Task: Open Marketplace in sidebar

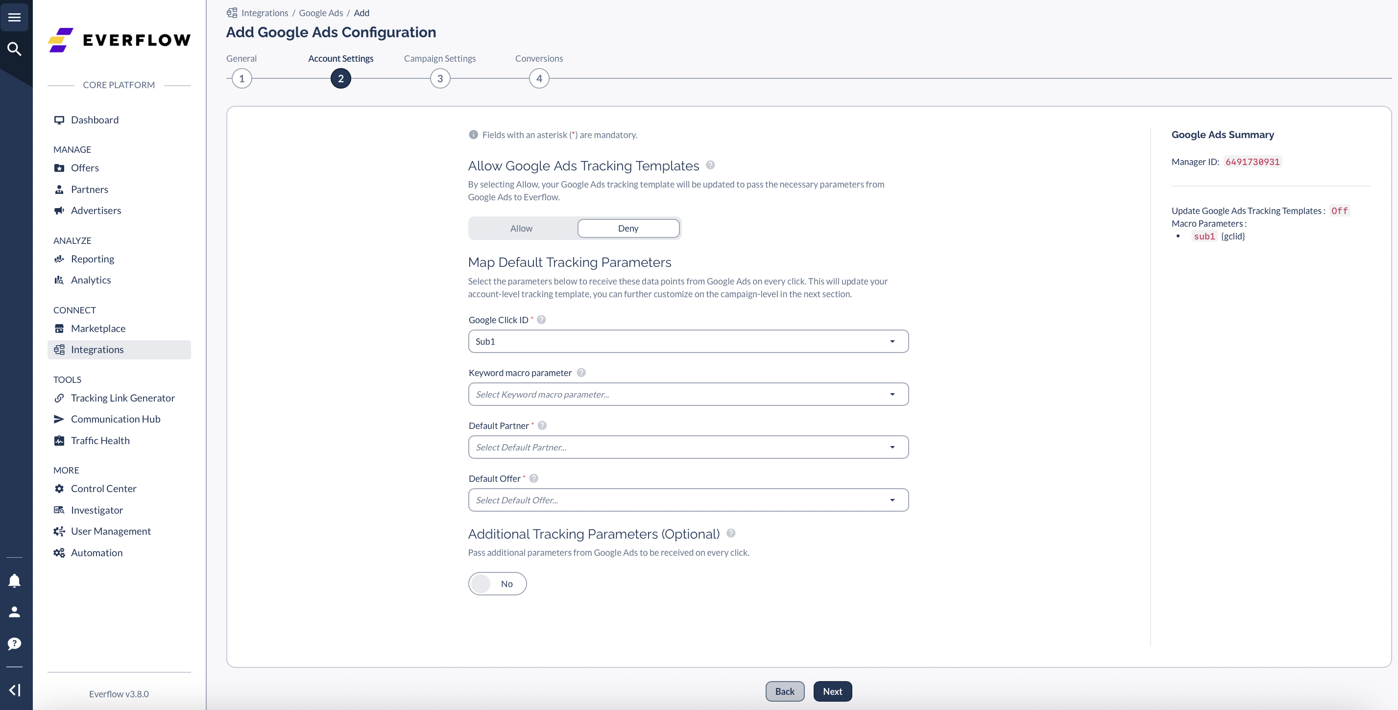Action: (x=119, y=328)
